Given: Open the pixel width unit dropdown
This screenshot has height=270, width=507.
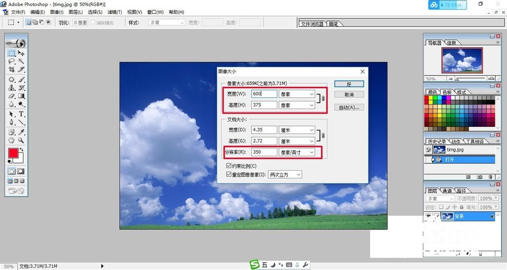Looking at the screenshot, I should tap(297, 94).
